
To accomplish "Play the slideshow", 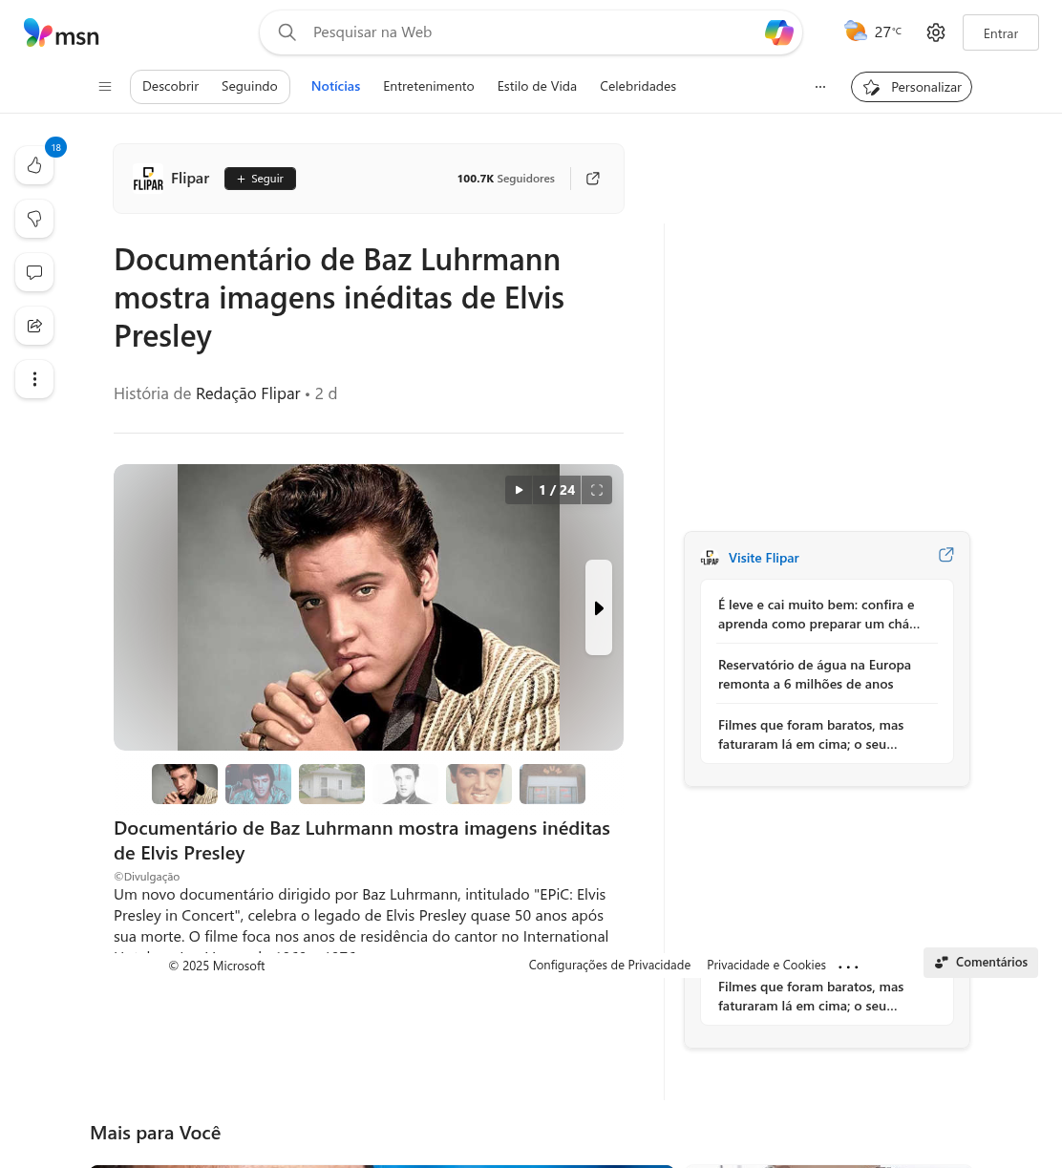I will pos(519,490).
